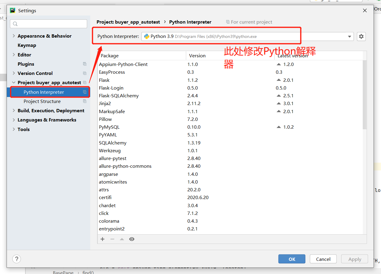Select the EasyProcess package row
The image size is (381, 274).
point(230,72)
